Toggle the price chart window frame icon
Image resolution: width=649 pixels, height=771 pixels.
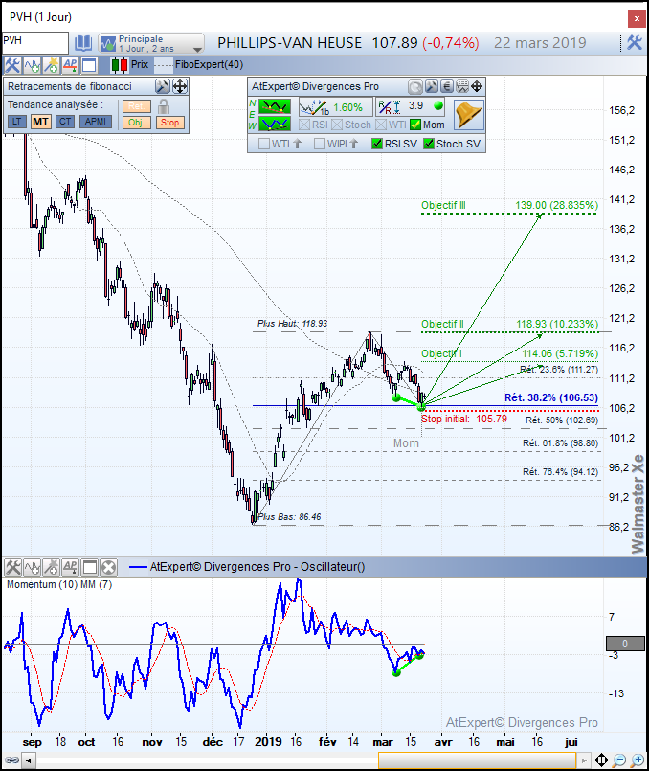click(89, 65)
